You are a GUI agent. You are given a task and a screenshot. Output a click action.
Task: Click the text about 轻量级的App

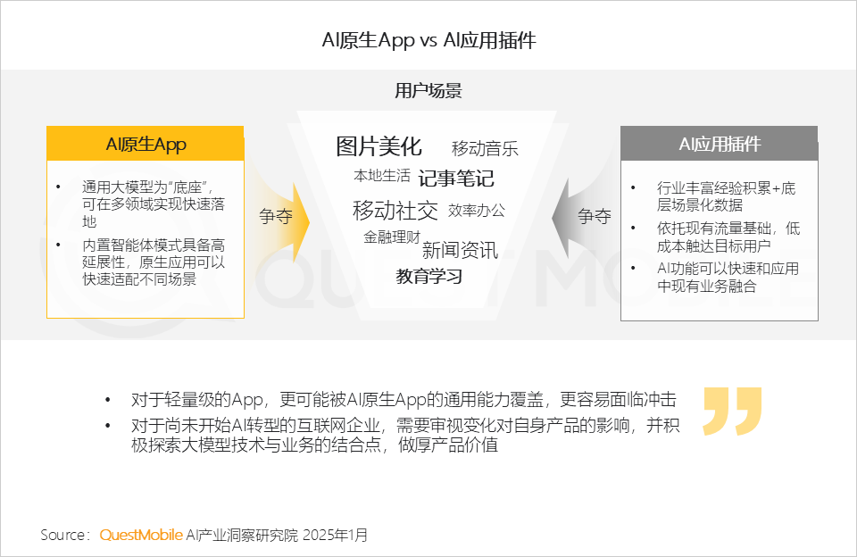tap(404, 400)
